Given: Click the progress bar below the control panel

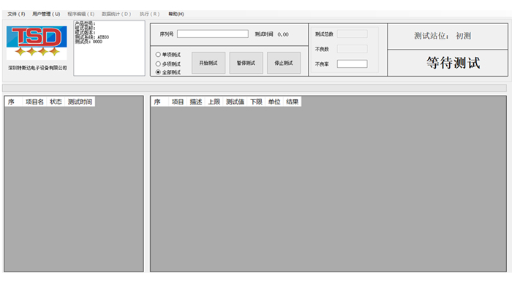Looking at the screenshot, I should pyautogui.click(x=255, y=88).
